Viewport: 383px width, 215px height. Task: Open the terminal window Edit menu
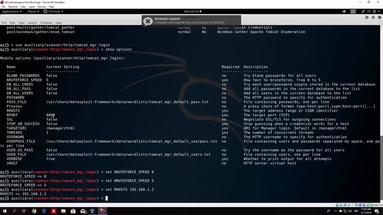[12, 23]
